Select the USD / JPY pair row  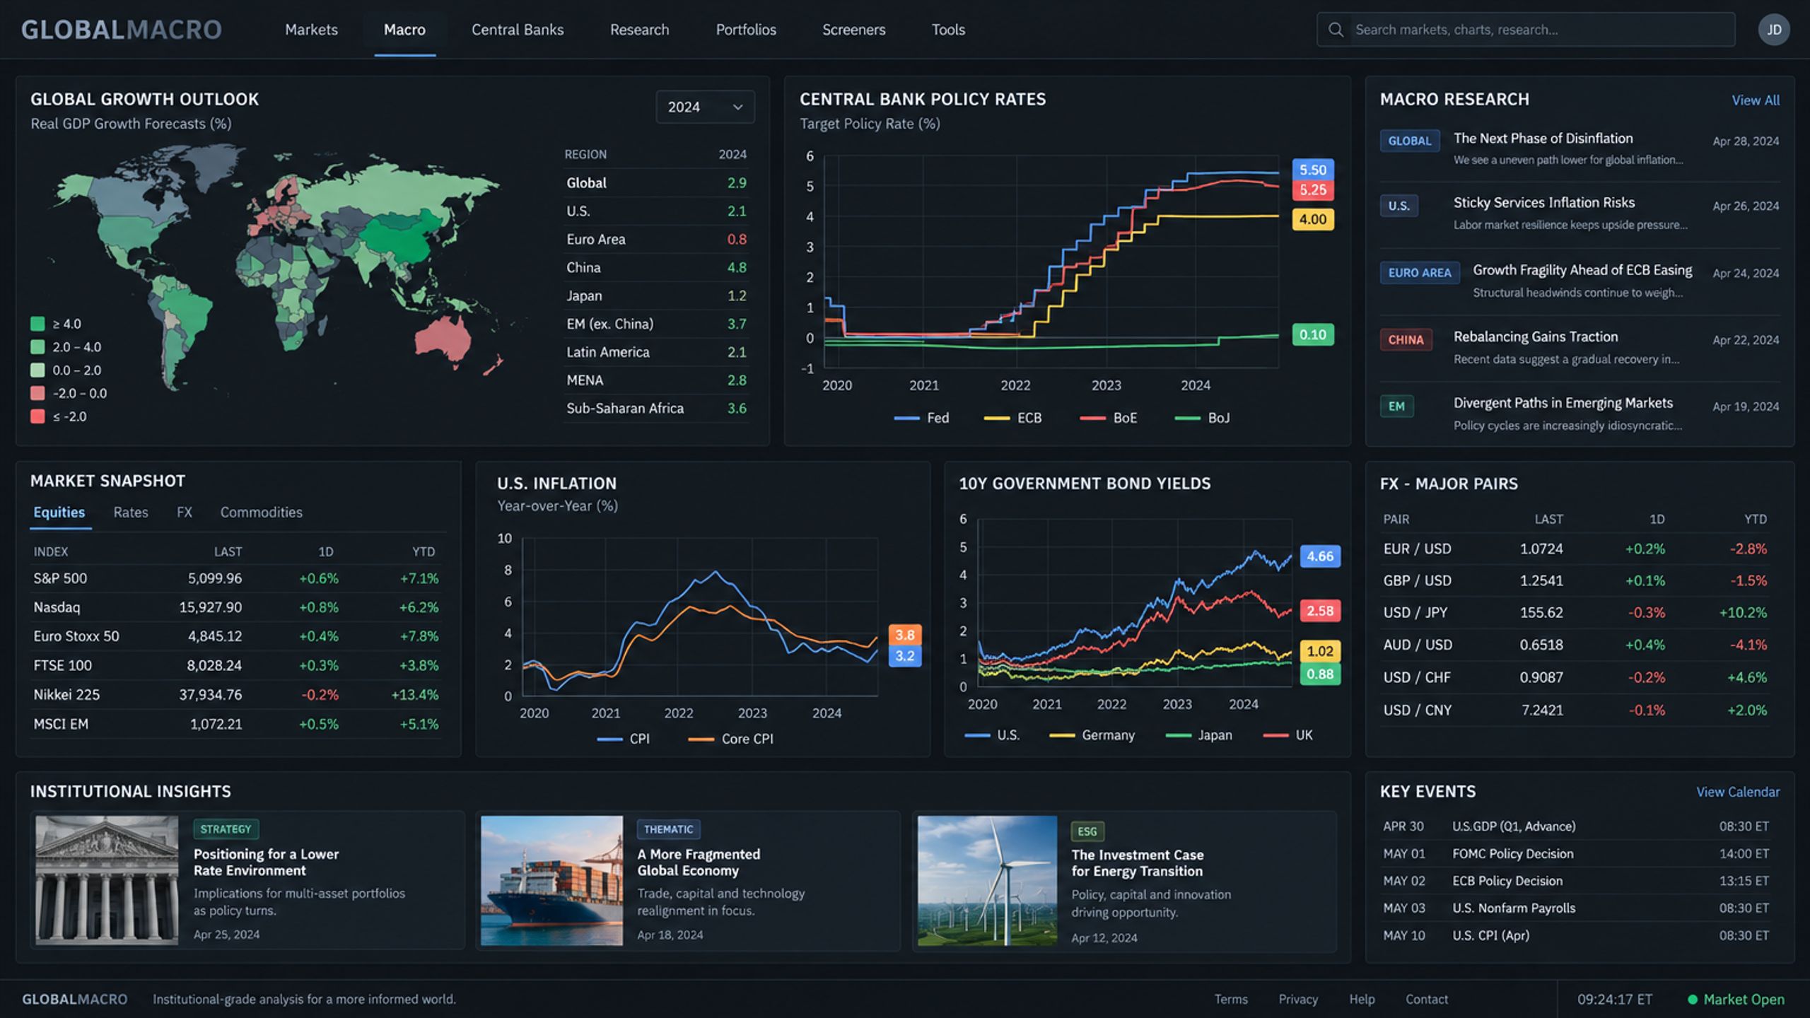point(1575,613)
